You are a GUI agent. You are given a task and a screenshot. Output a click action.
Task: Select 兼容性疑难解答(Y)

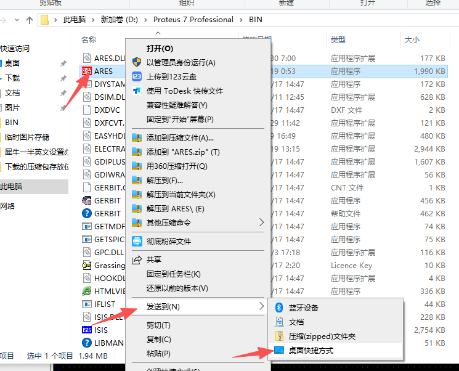coord(177,105)
